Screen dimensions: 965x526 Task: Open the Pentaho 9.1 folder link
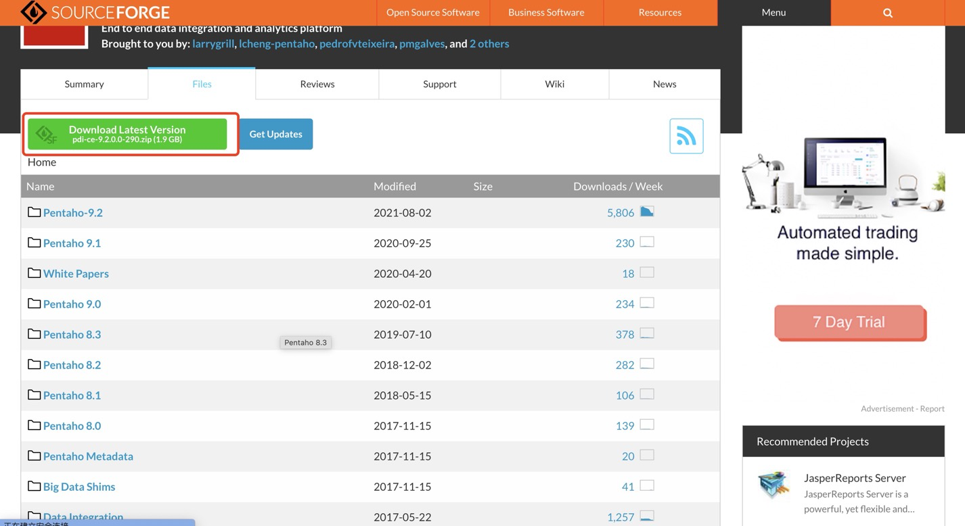72,243
